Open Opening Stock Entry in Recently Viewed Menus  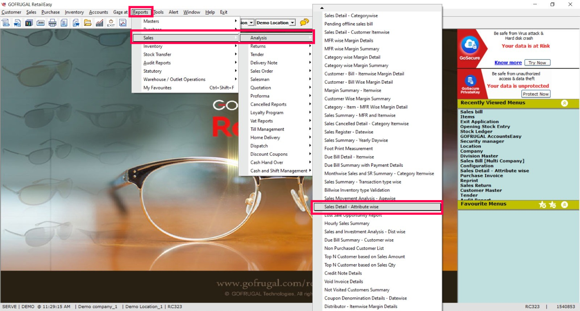pyautogui.click(x=485, y=127)
